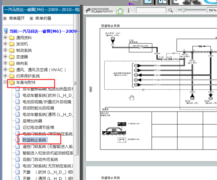Screen dimensions: 217x180
Task: Open 电动车窗系统(欧洲 document
Action: [48, 95]
